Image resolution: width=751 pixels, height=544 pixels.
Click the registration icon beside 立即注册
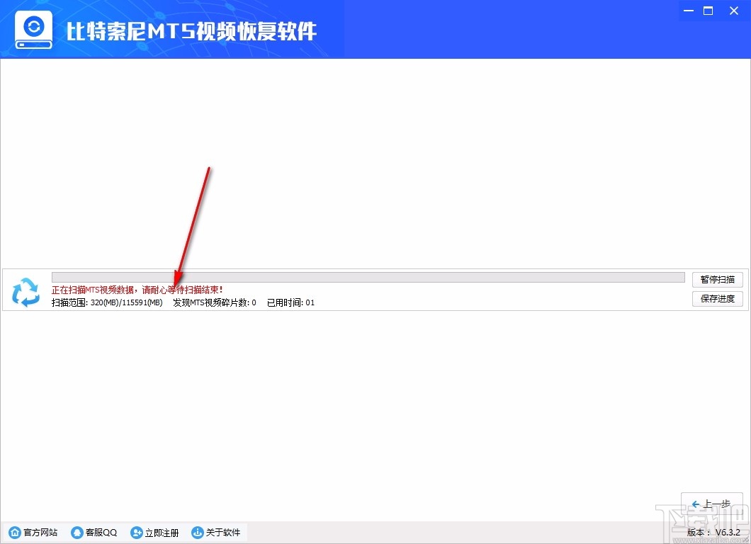tap(136, 531)
